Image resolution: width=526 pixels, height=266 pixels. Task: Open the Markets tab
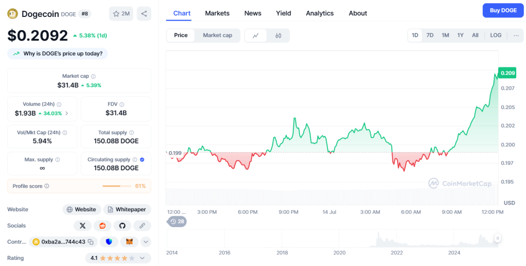[217, 13]
